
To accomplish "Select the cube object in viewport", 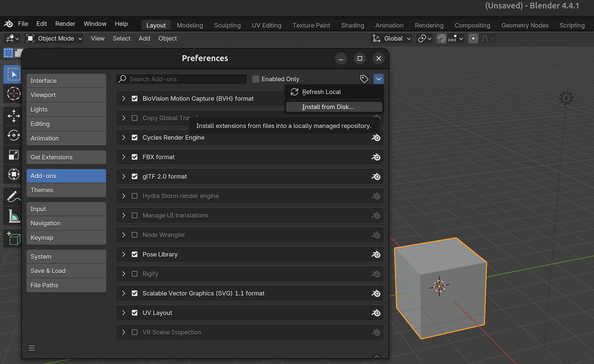I will click(440, 287).
